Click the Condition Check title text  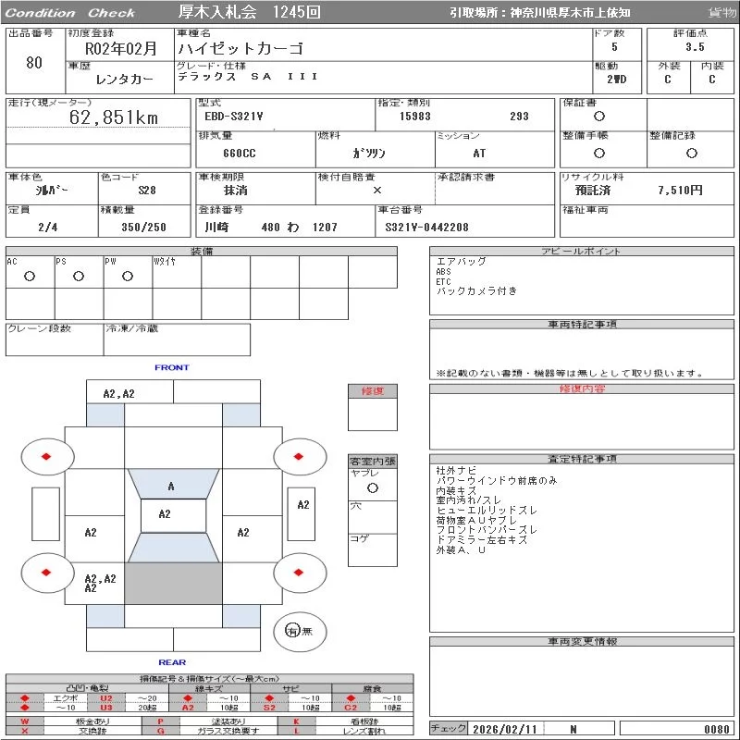[70, 13]
